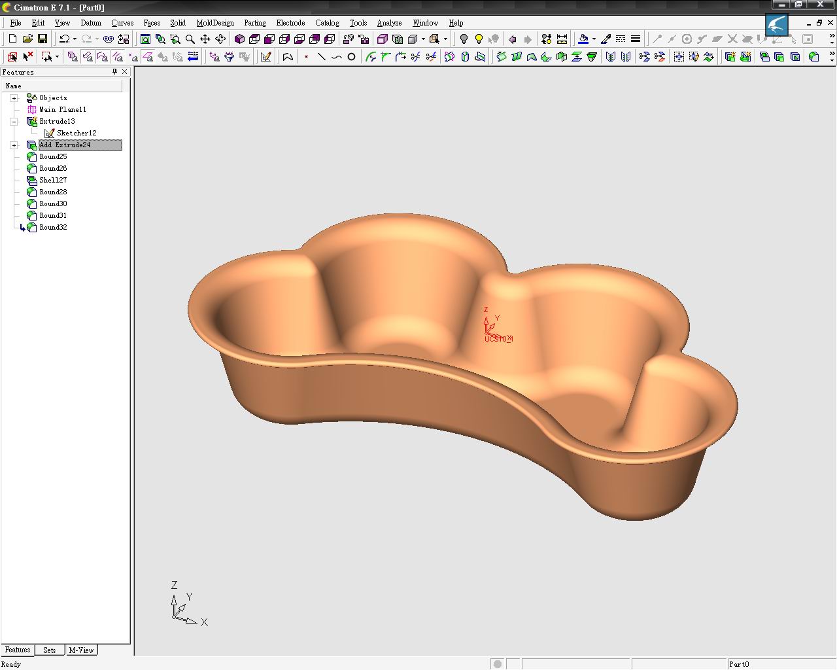Open the Analyze menu
The image size is (837, 670).
[389, 23]
